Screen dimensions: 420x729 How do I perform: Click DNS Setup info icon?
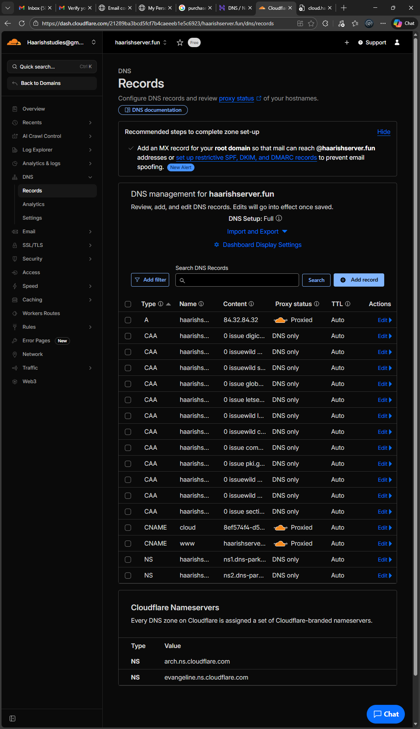click(279, 218)
